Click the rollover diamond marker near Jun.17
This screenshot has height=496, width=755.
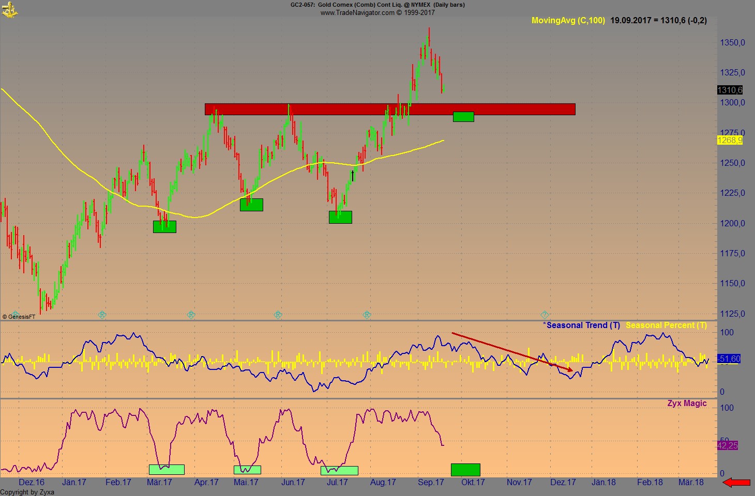tap(278, 314)
